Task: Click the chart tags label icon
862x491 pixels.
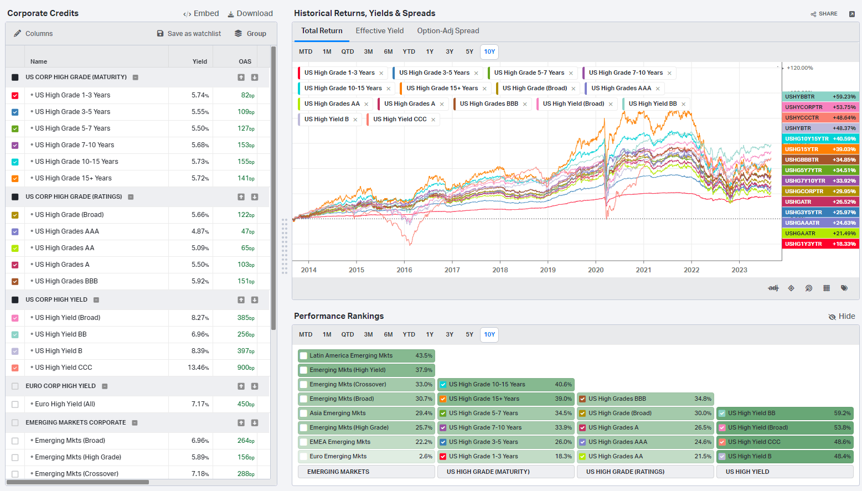Action: pos(844,288)
